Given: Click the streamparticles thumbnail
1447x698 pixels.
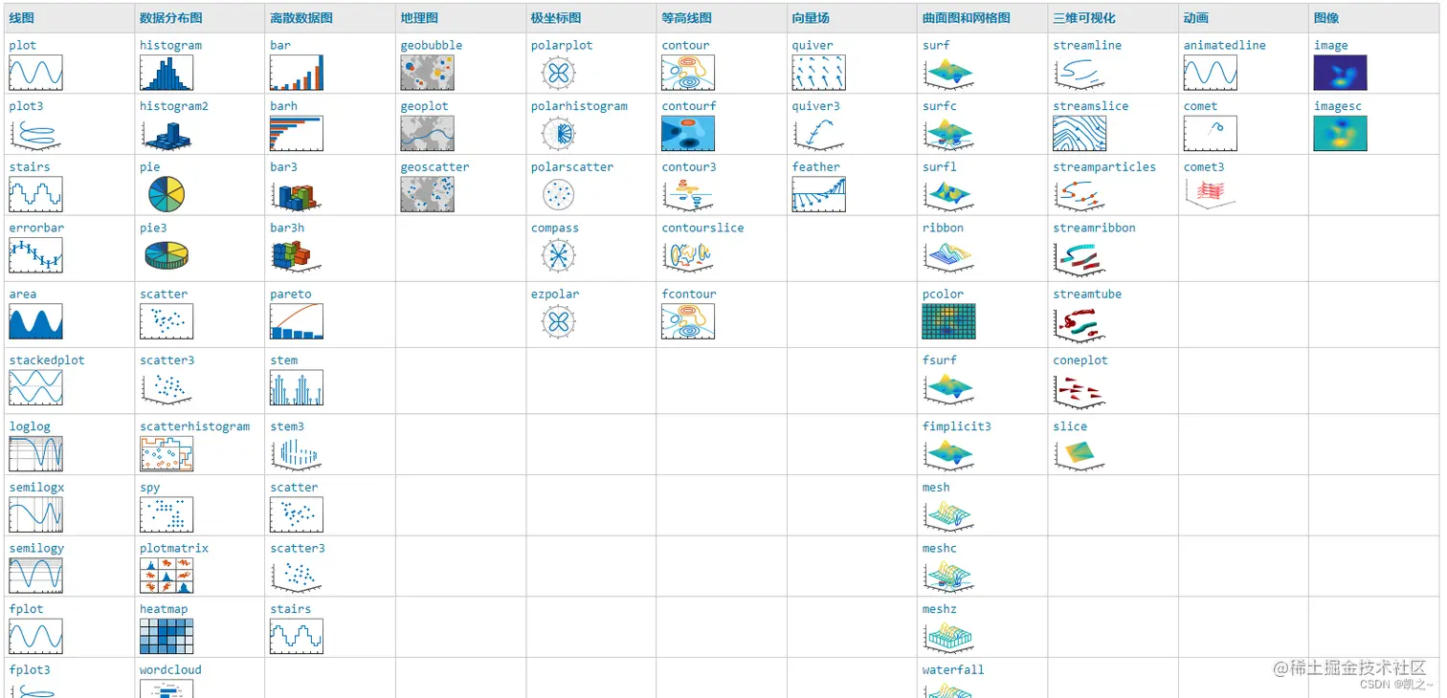Looking at the screenshot, I should (x=1080, y=194).
